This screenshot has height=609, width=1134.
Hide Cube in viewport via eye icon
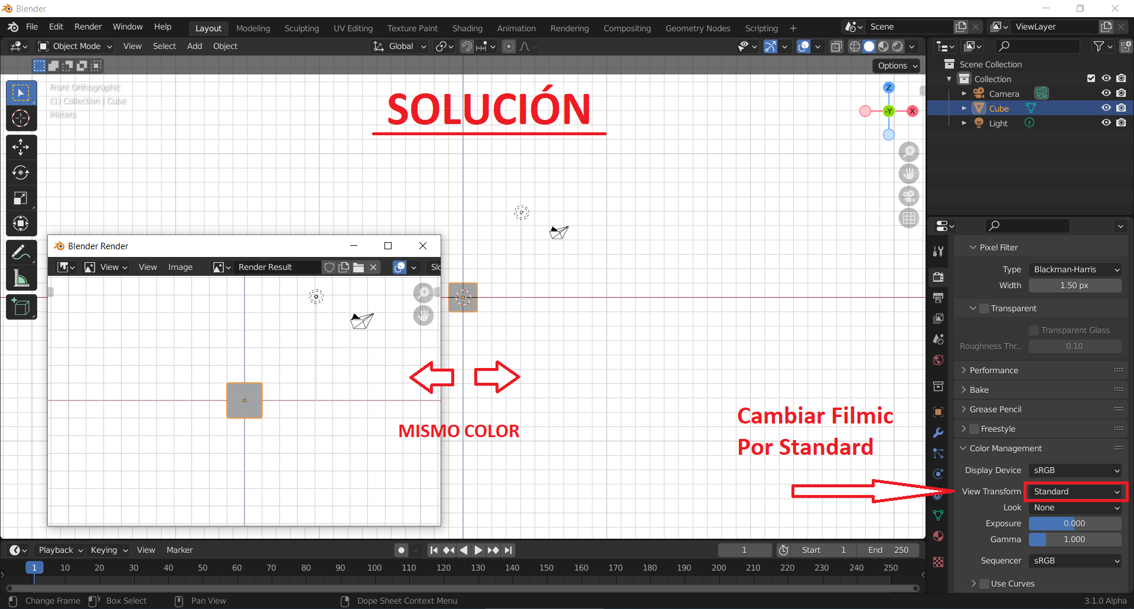click(1106, 108)
